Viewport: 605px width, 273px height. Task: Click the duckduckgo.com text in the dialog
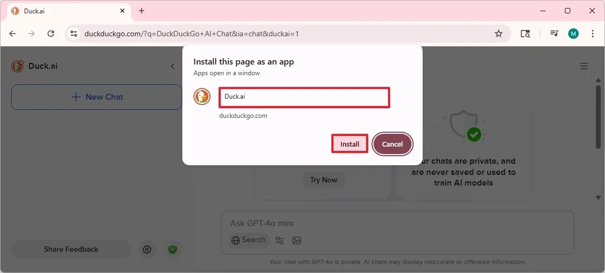243,116
